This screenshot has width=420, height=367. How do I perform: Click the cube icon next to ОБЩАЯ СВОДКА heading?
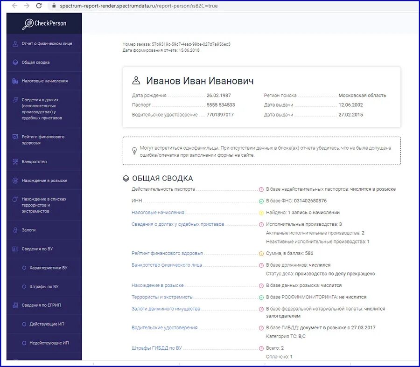tap(126, 178)
